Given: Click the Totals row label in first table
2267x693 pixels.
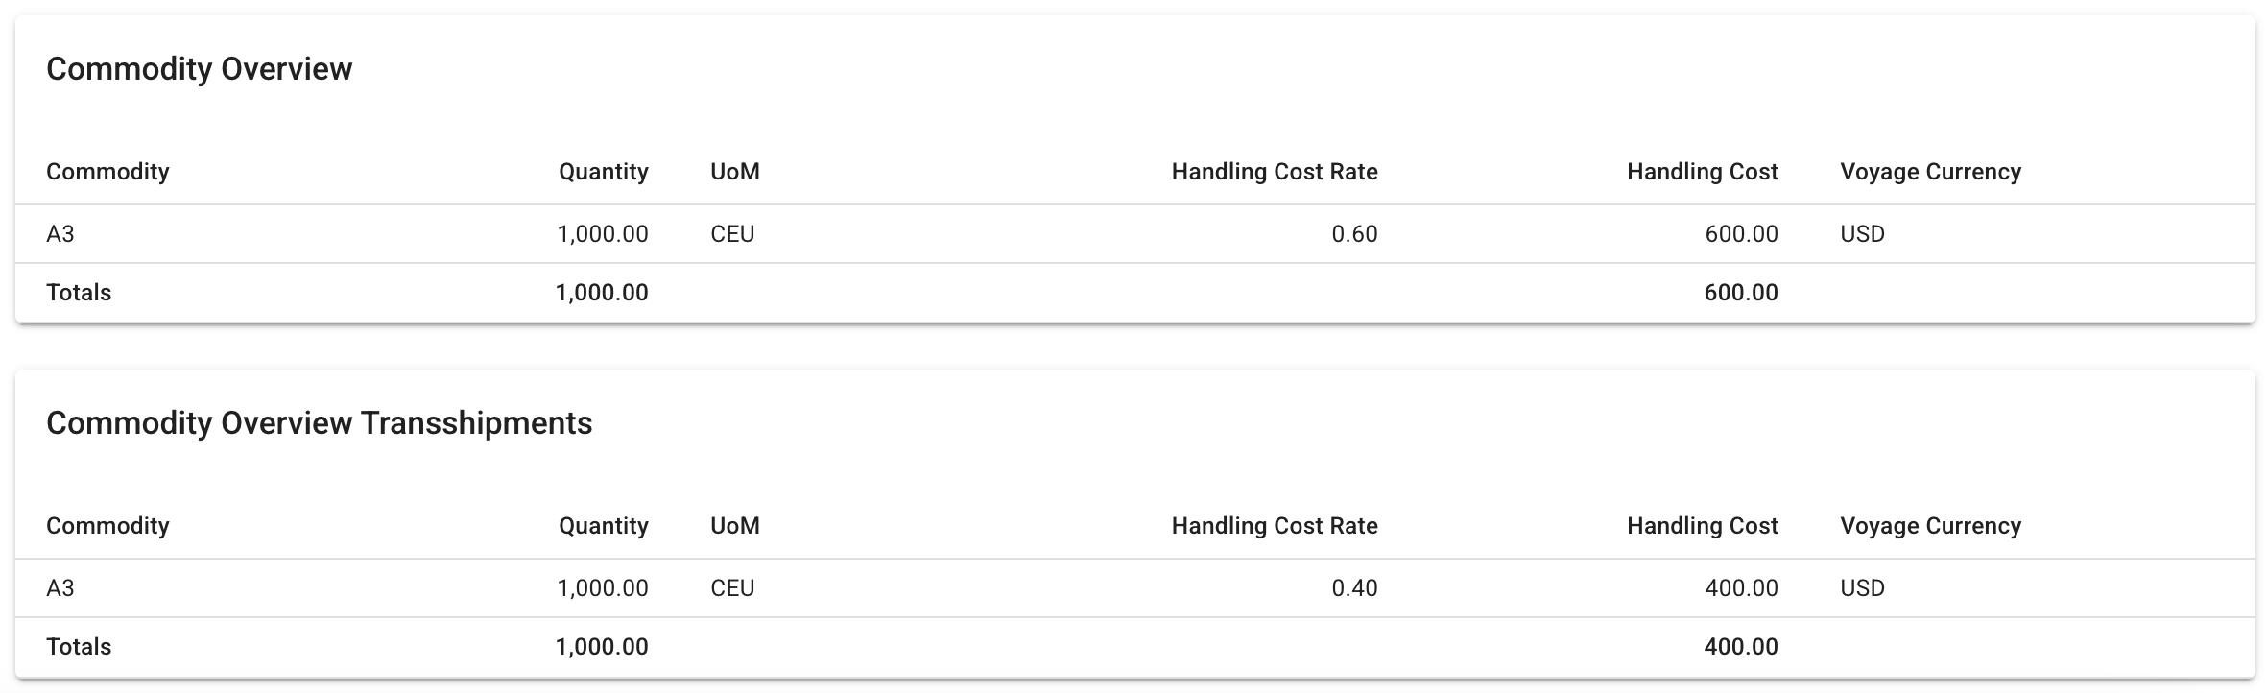Looking at the screenshot, I should tap(79, 293).
